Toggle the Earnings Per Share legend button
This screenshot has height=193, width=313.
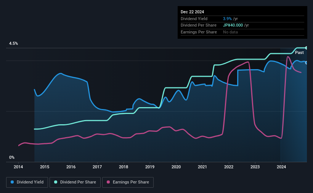(128, 182)
